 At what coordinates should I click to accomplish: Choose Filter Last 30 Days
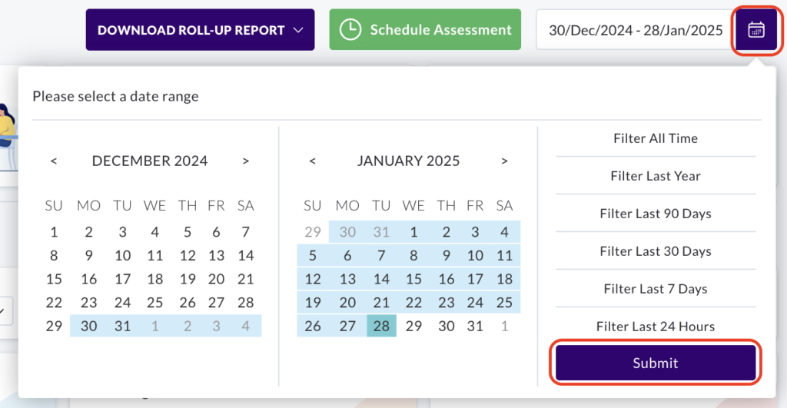click(656, 251)
